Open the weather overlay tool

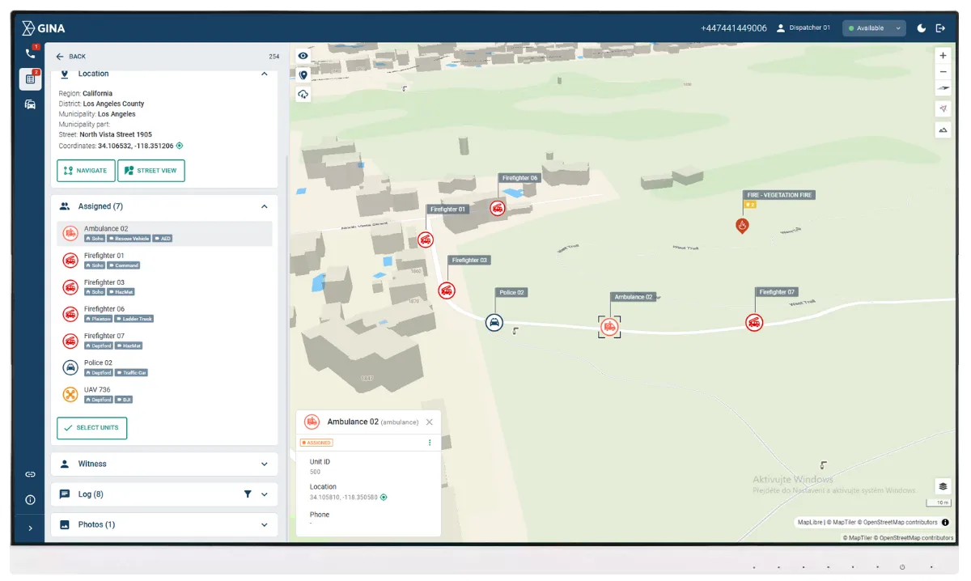303,93
